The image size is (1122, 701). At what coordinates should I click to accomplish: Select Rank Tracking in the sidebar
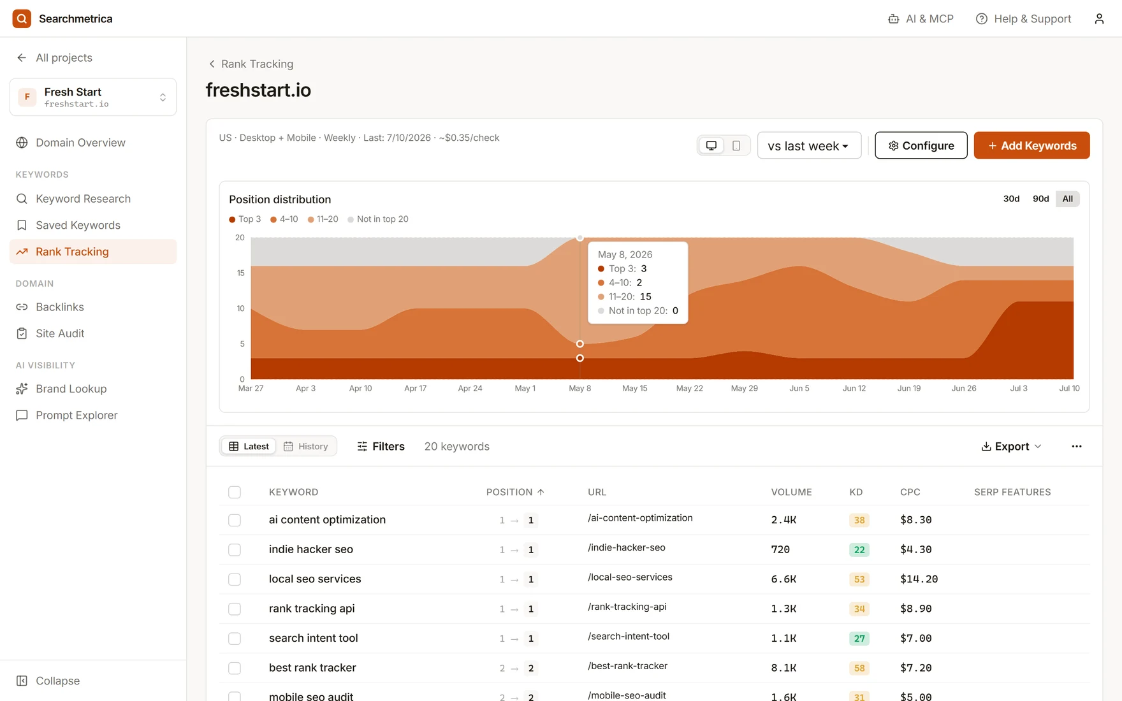pyautogui.click(x=93, y=252)
